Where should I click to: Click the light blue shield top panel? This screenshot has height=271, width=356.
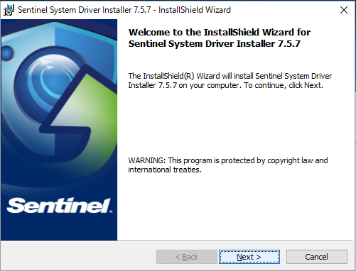coord(85,48)
